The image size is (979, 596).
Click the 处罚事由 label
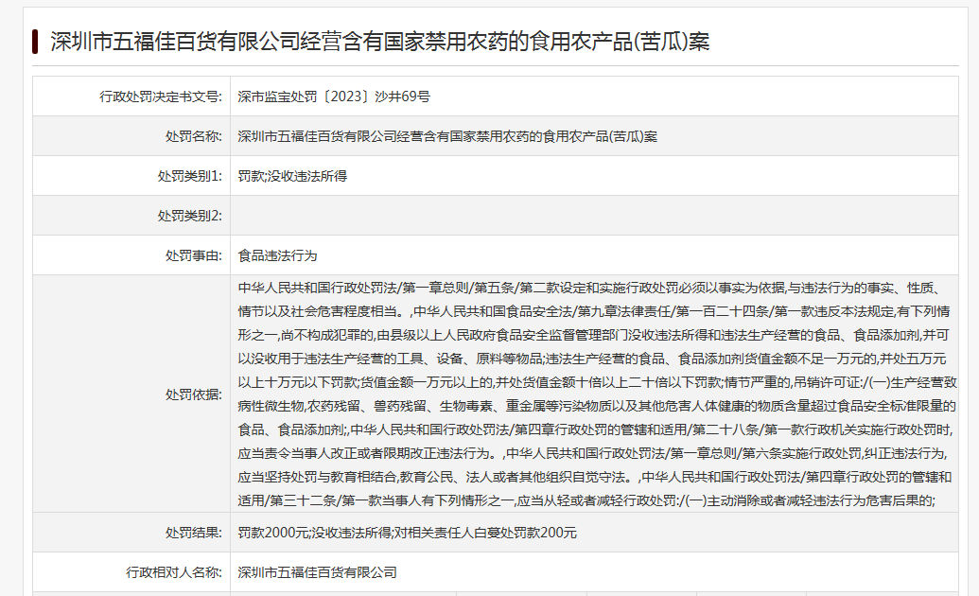pos(194,255)
